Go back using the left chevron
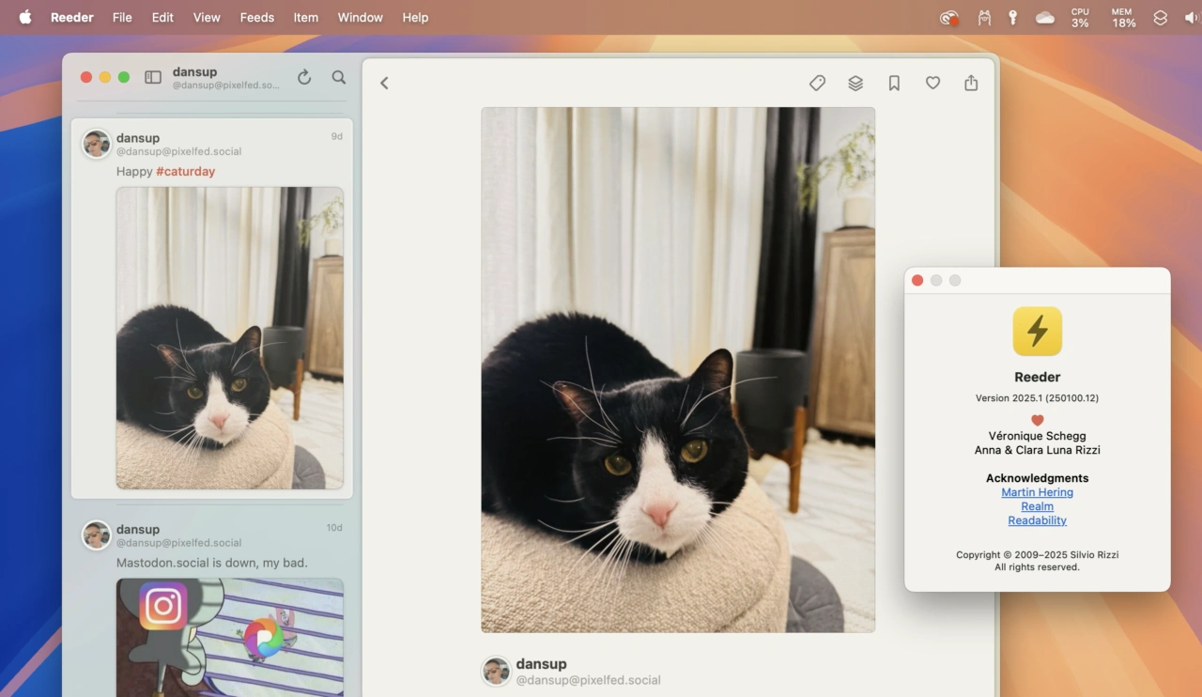The image size is (1202, 697). click(384, 84)
